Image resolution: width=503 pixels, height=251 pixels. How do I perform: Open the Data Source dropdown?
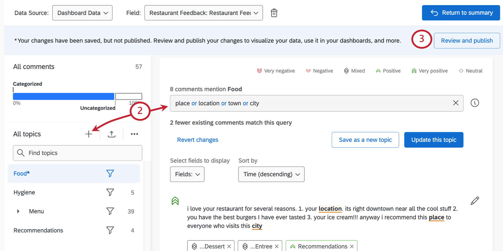[82, 13]
